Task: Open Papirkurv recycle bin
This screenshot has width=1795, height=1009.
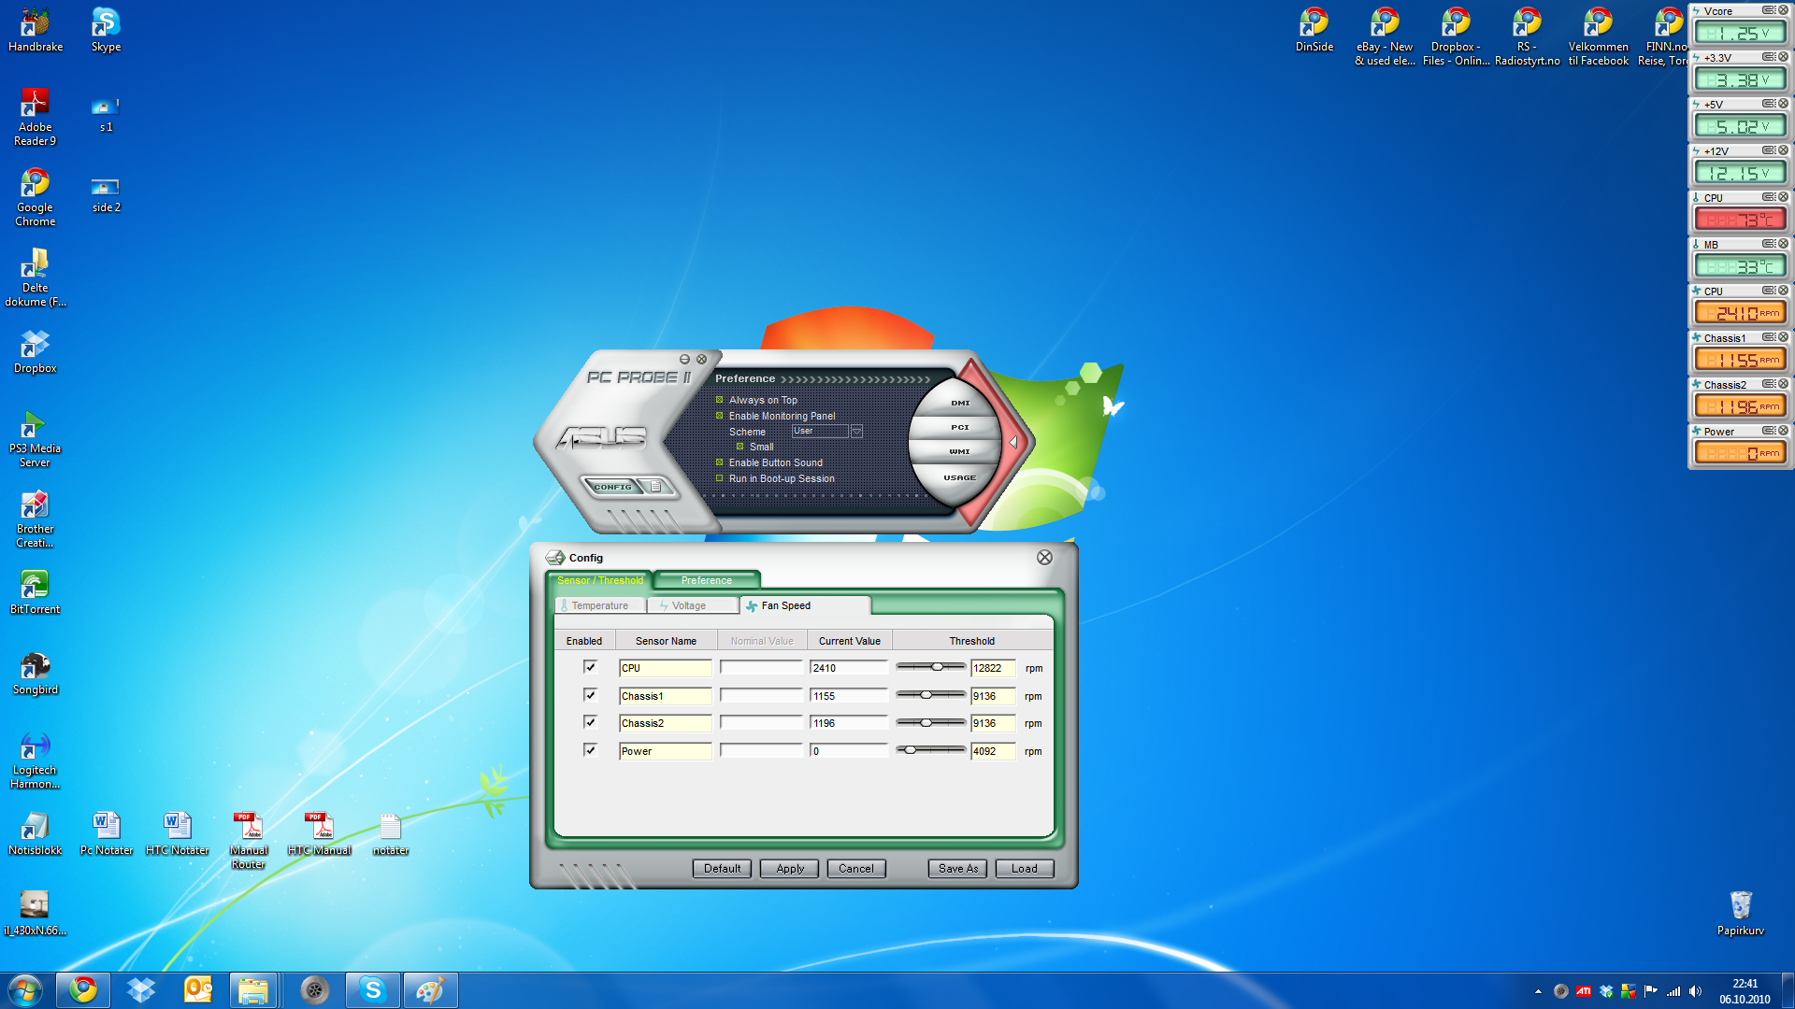Action: (x=1741, y=914)
